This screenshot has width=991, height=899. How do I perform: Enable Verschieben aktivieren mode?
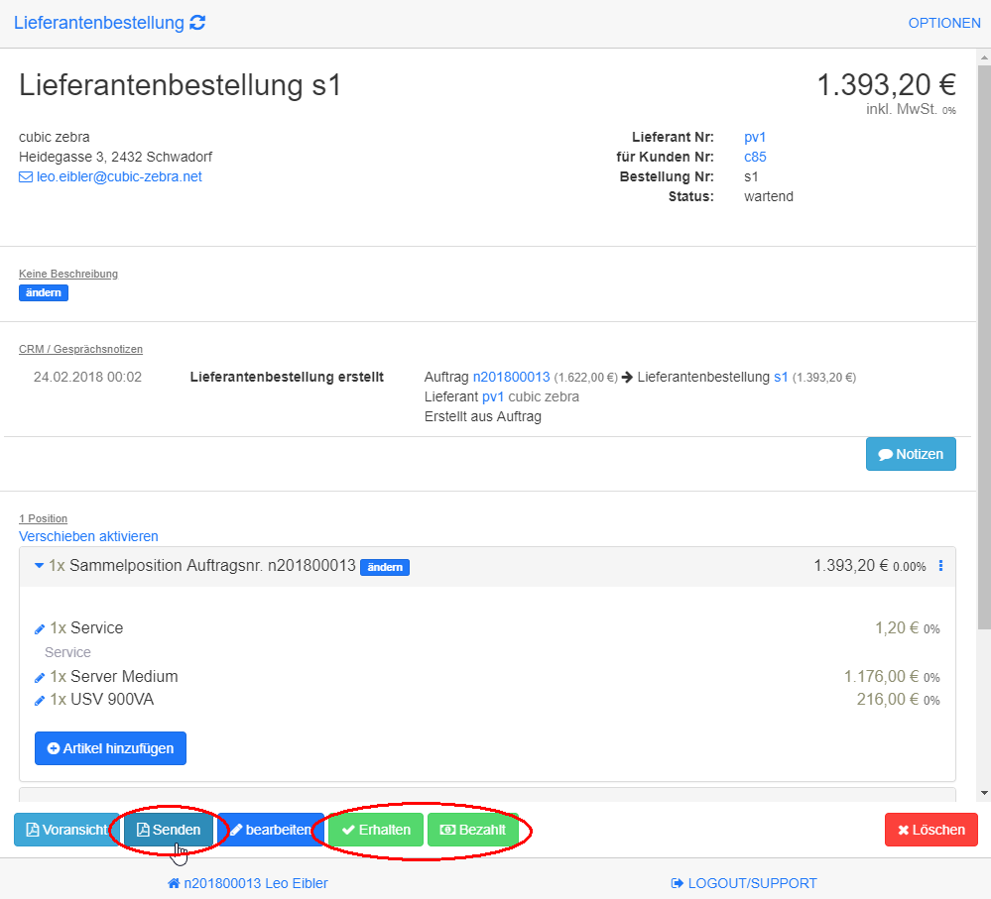[88, 536]
